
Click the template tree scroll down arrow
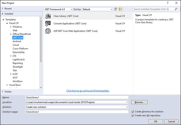point(41,88)
